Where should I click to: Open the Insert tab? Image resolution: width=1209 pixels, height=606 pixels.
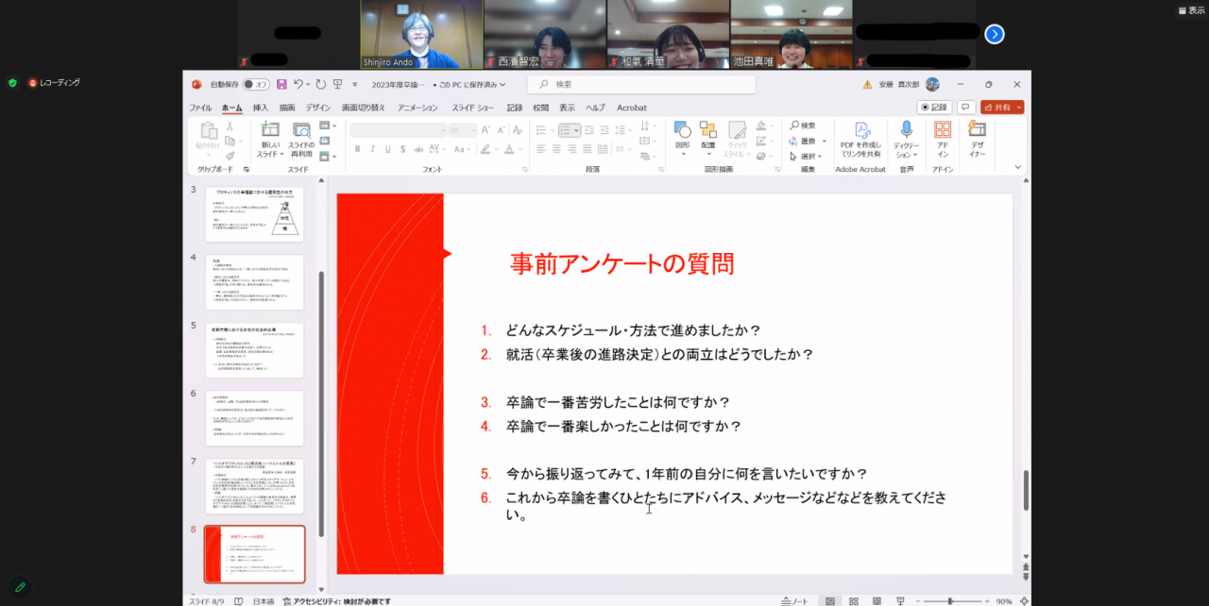[x=260, y=108]
